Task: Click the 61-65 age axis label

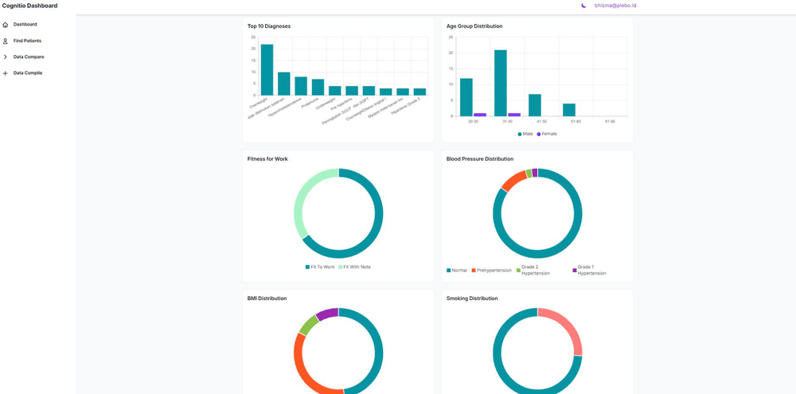Action: tap(611, 121)
